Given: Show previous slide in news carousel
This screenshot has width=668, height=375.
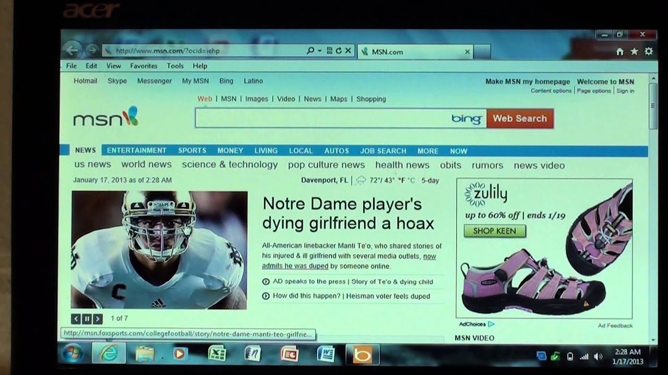Looking at the screenshot, I should coord(76,319).
